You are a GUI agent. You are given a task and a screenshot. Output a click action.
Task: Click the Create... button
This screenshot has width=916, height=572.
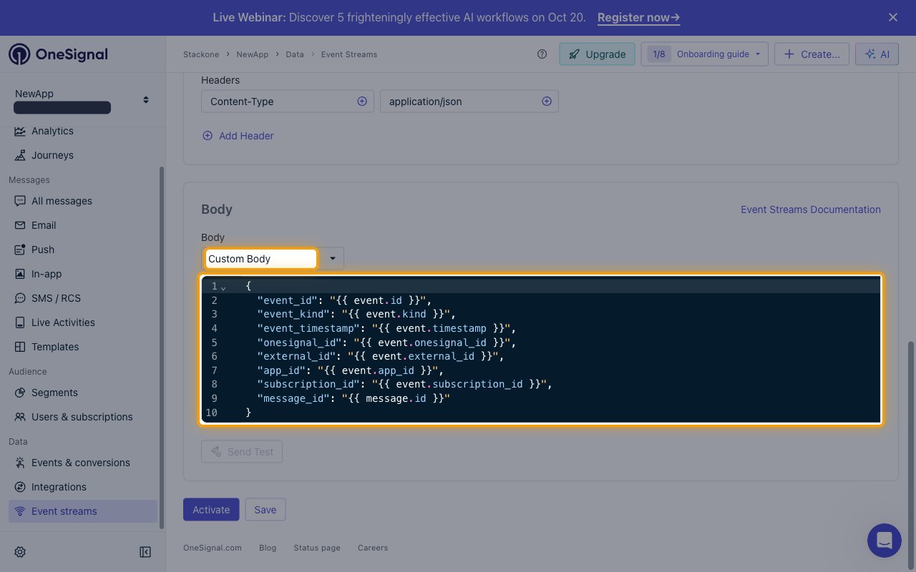(812, 54)
